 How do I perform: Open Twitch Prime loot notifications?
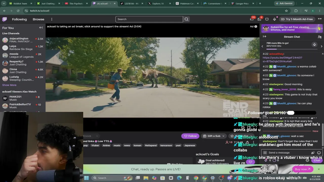[252, 19]
